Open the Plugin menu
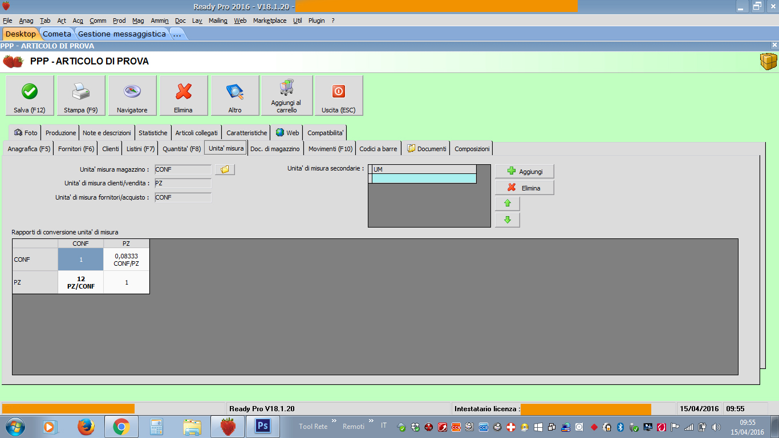 [317, 21]
